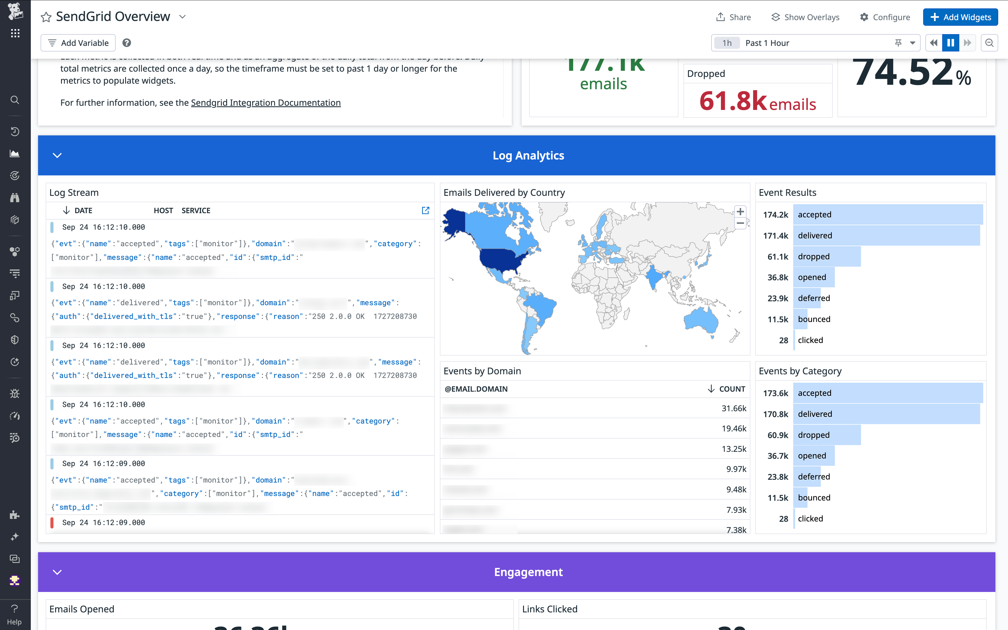The width and height of the screenshot is (1008, 630).
Task: Open the global search icon in sidebar
Action: coord(15,100)
